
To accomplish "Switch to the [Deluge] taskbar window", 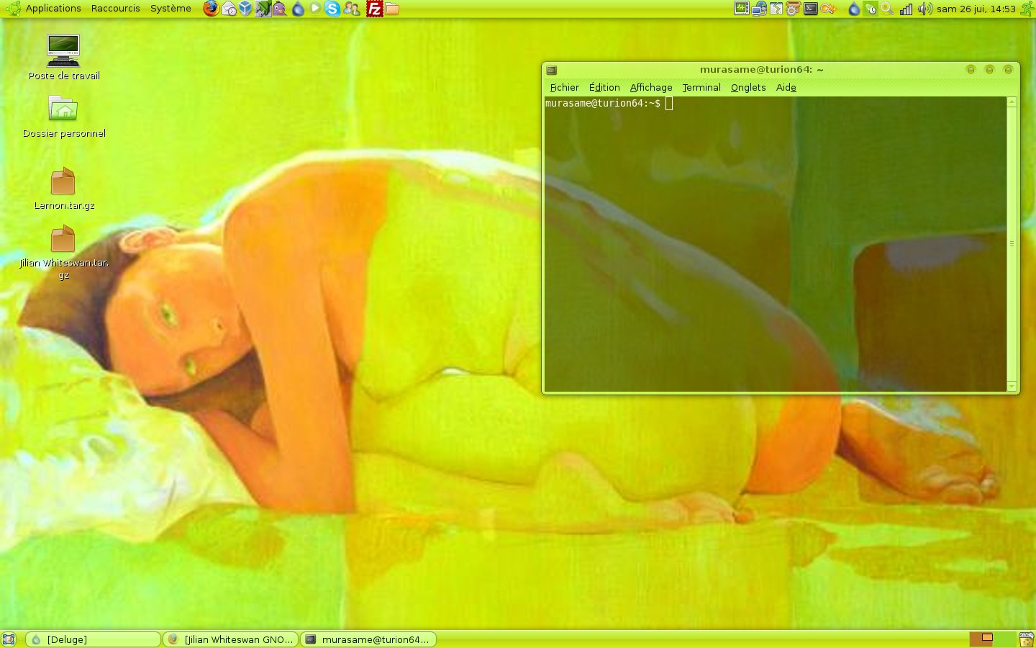I will point(93,639).
